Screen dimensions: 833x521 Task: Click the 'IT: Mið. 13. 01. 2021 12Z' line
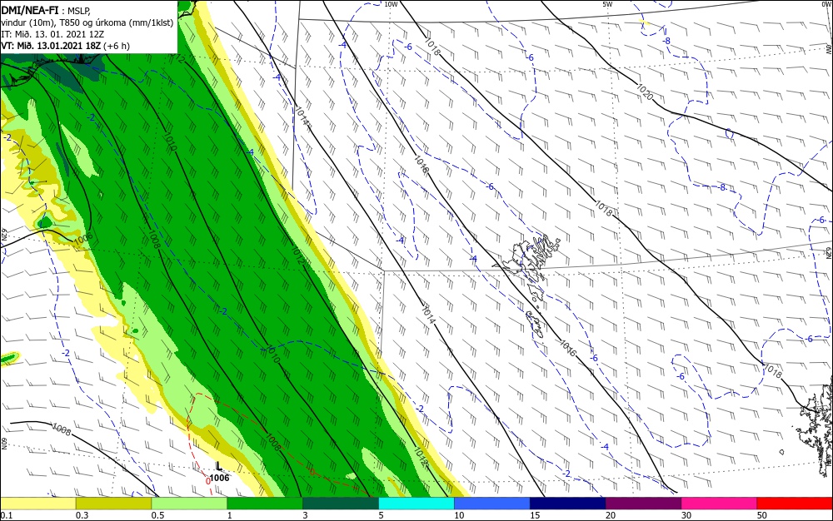click(x=52, y=34)
